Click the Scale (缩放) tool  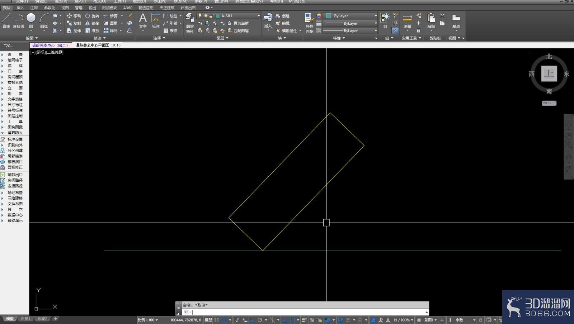pos(92,31)
